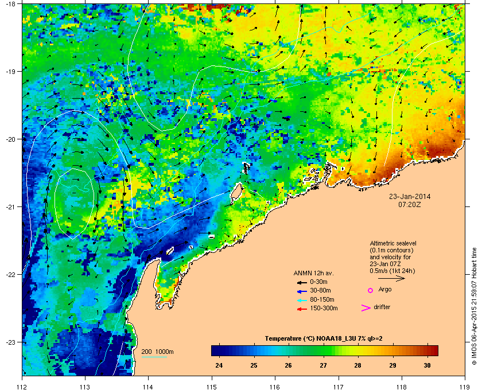Viewport: 482px width, 390px height.
Task: Click the black 0-30m legend arrow
Action: pos(302,282)
